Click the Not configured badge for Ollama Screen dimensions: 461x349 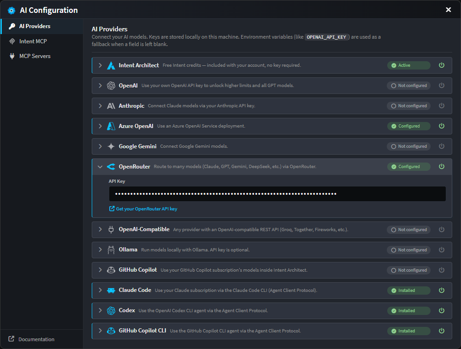(408, 250)
